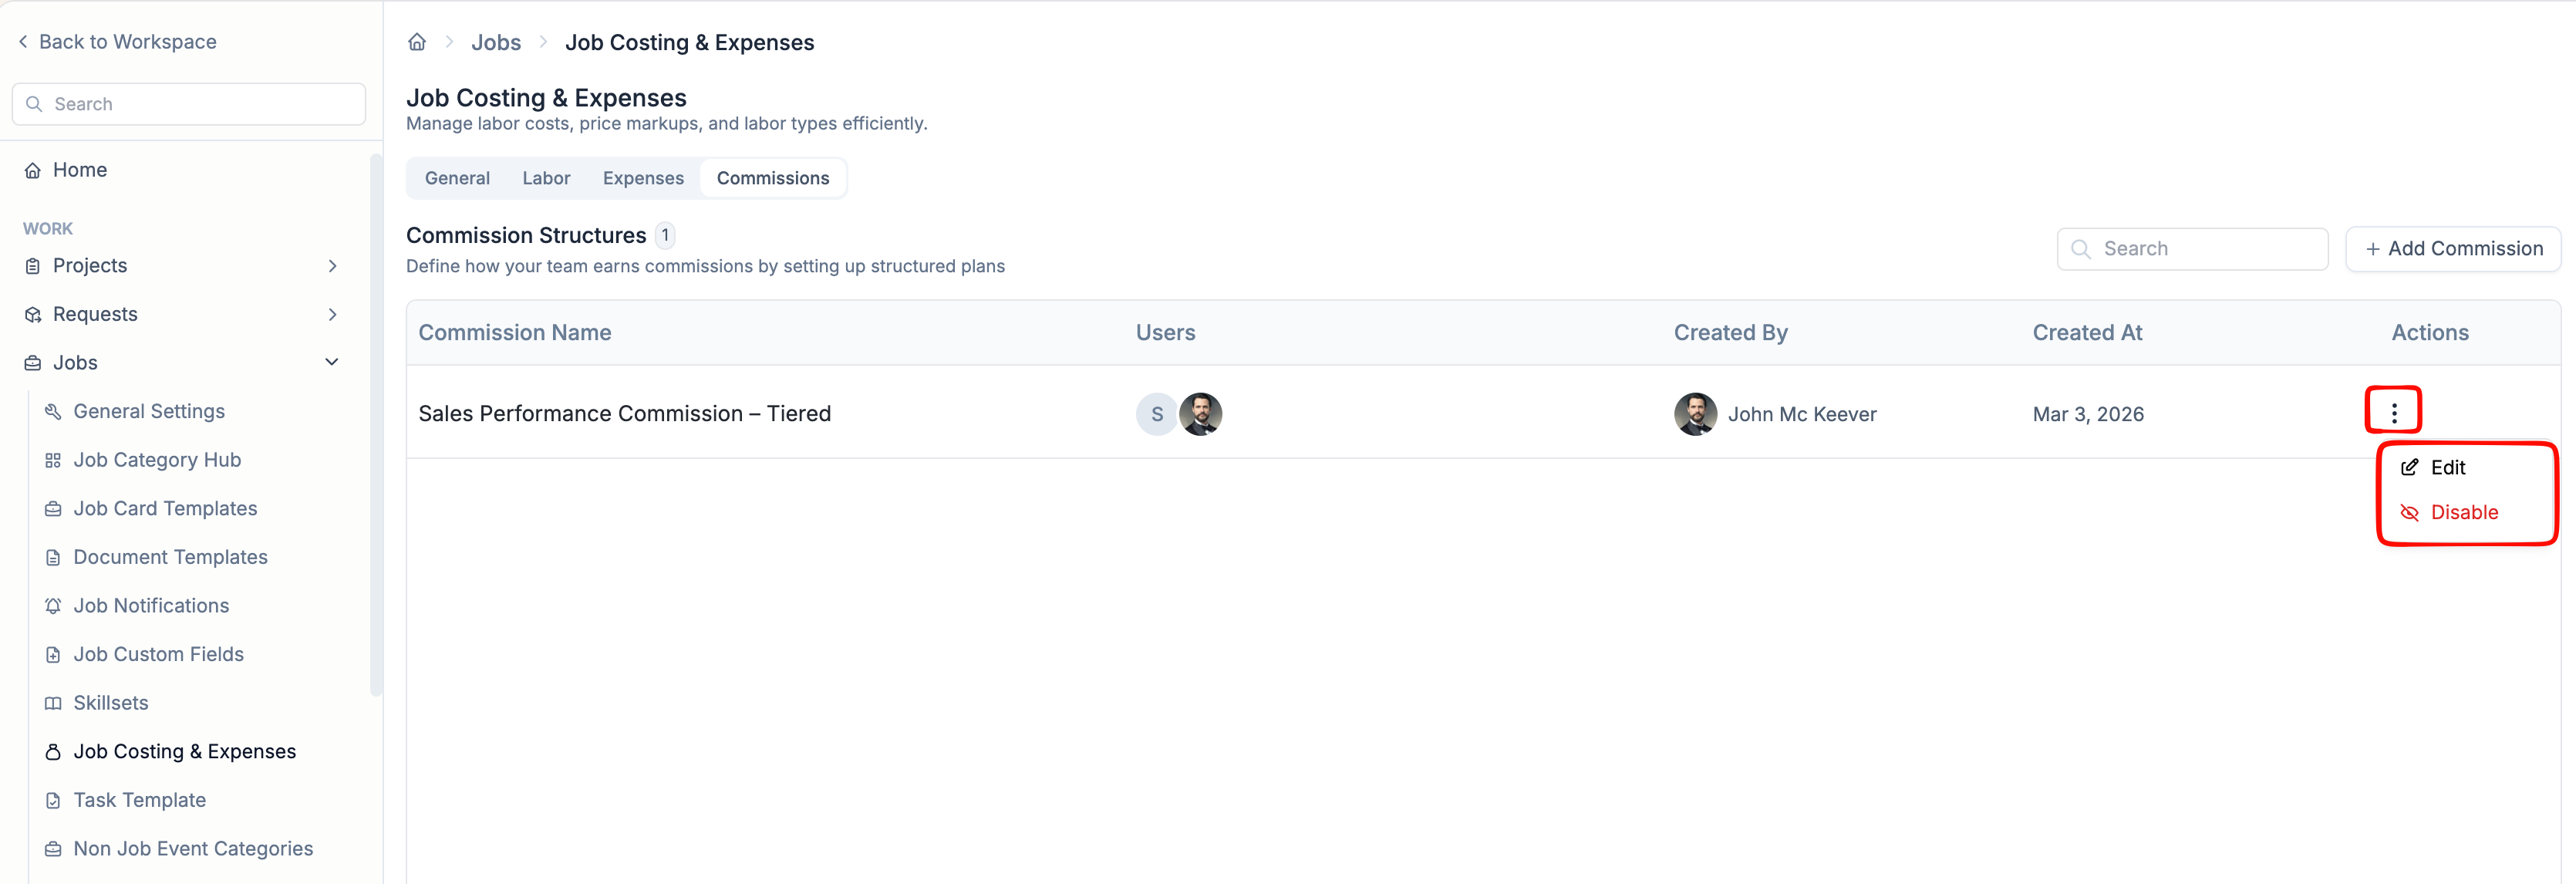The height and width of the screenshot is (884, 2576).
Task: Collapse the Jobs sidebar section
Action: point(332,362)
